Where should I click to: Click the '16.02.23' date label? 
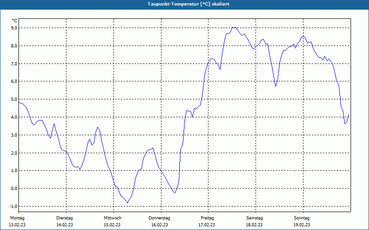pos(160,225)
